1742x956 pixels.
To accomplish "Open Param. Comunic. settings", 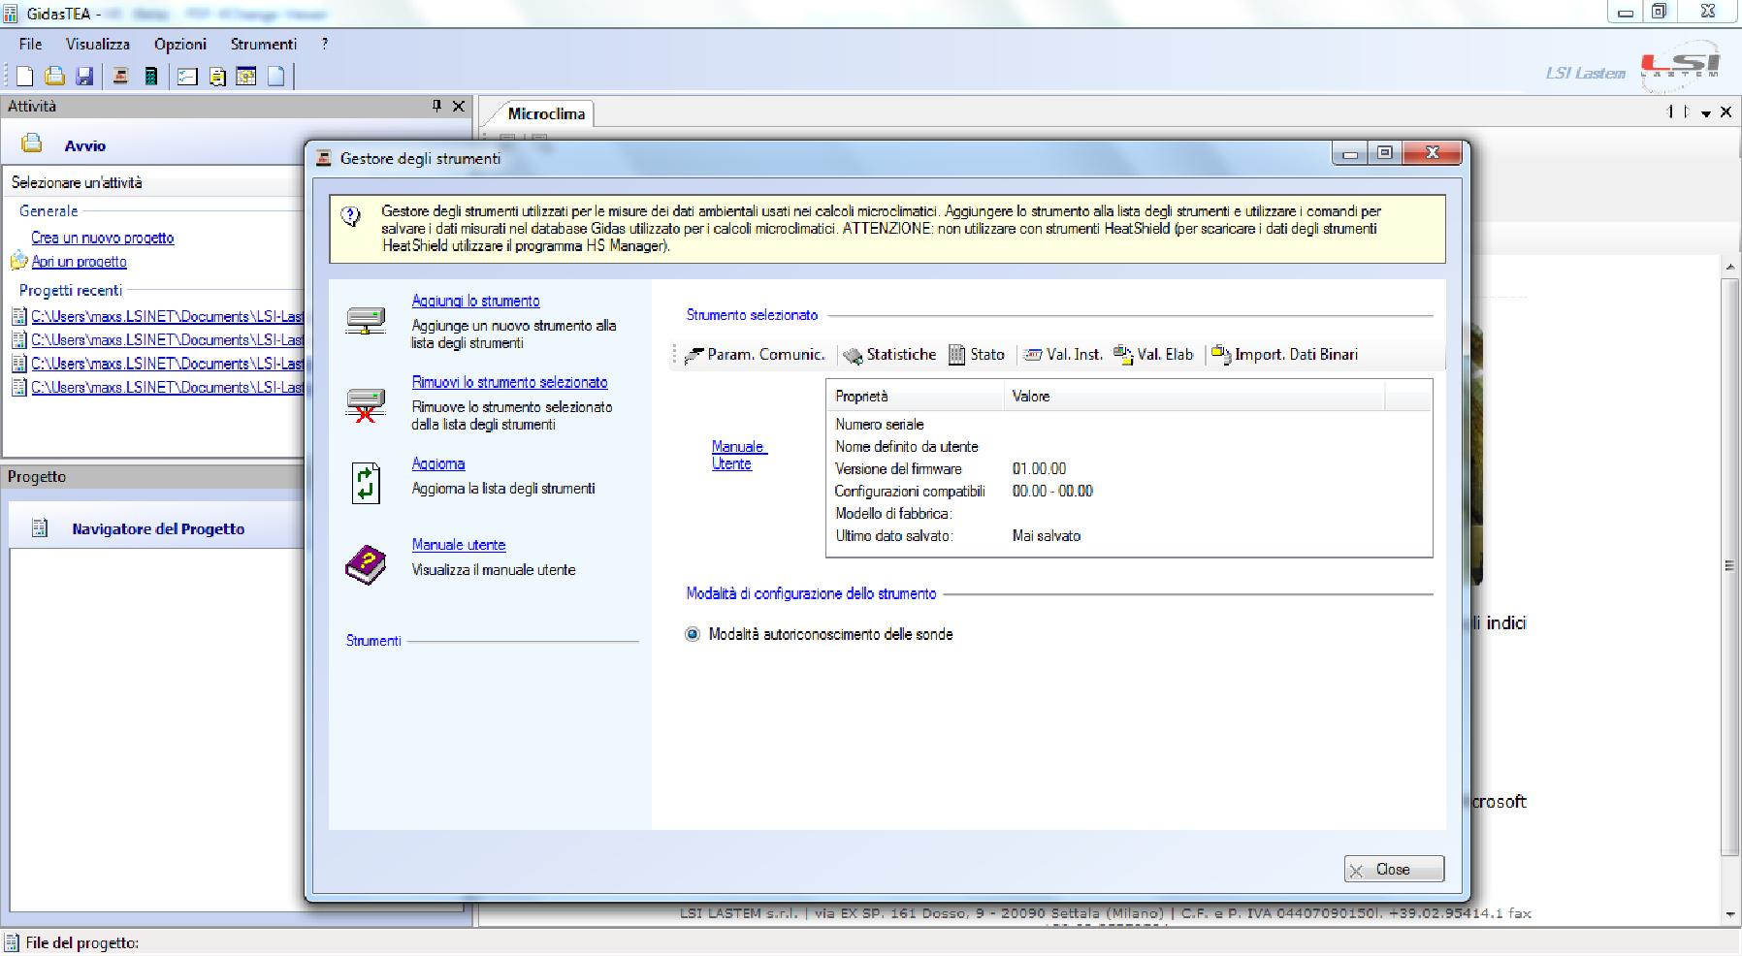I will [755, 355].
